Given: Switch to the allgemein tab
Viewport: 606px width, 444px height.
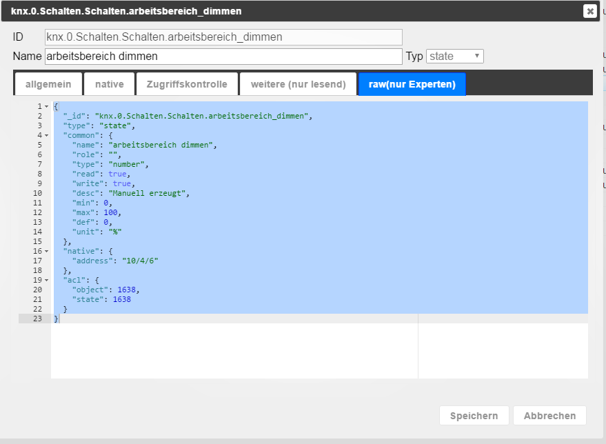Looking at the screenshot, I should [48, 84].
